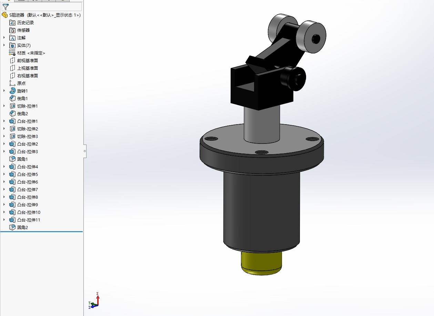This screenshot has width=434, height=316.
Task: Expand the 凸台-拉伸8 feature
Action: (x=4, y=197)
